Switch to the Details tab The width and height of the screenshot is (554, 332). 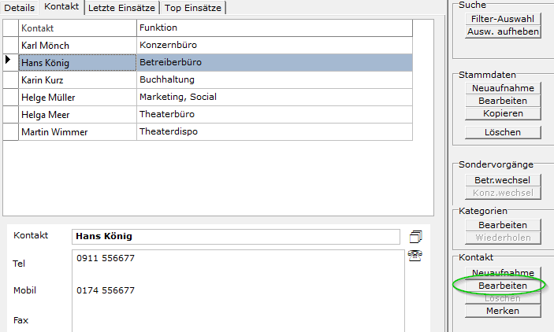20,7
